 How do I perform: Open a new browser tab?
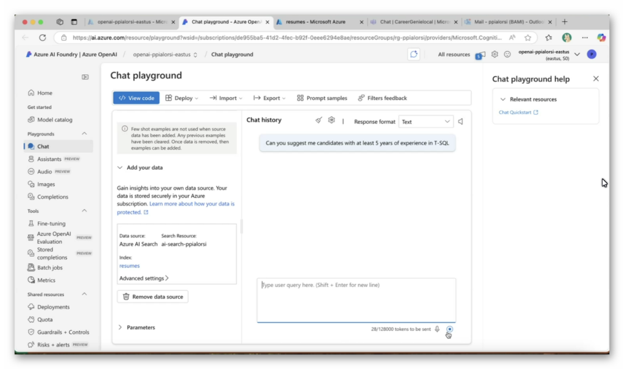click(x=564, y=22)
